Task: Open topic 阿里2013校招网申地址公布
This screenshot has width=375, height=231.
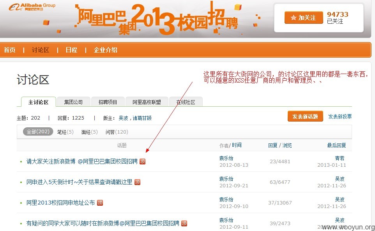Action: click(60, 203)
